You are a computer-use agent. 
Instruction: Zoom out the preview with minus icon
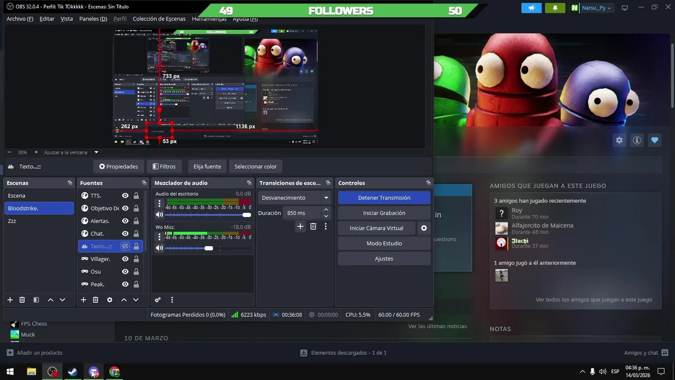coord(9,152)
